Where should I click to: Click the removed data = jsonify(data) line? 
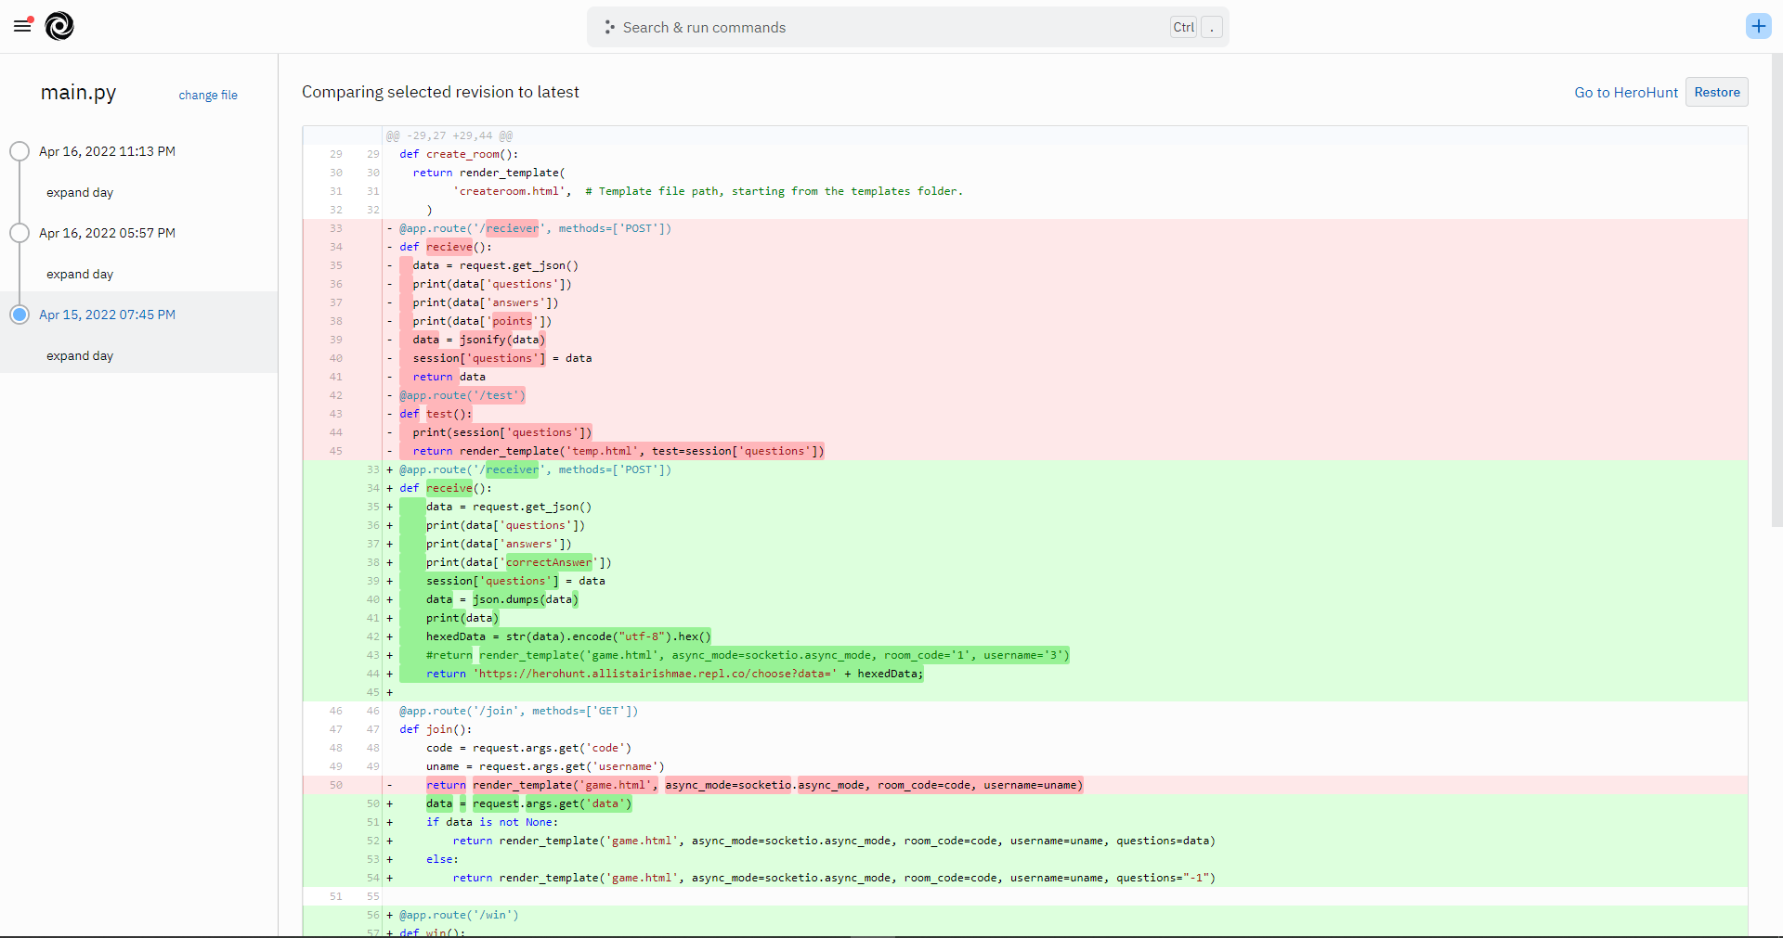click(x=1025, y=340)
